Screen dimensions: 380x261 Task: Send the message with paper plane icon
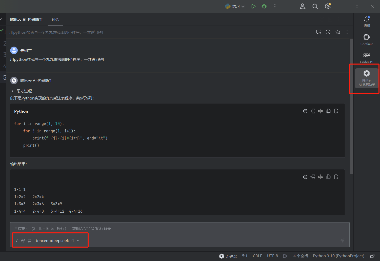pos(342,240)
